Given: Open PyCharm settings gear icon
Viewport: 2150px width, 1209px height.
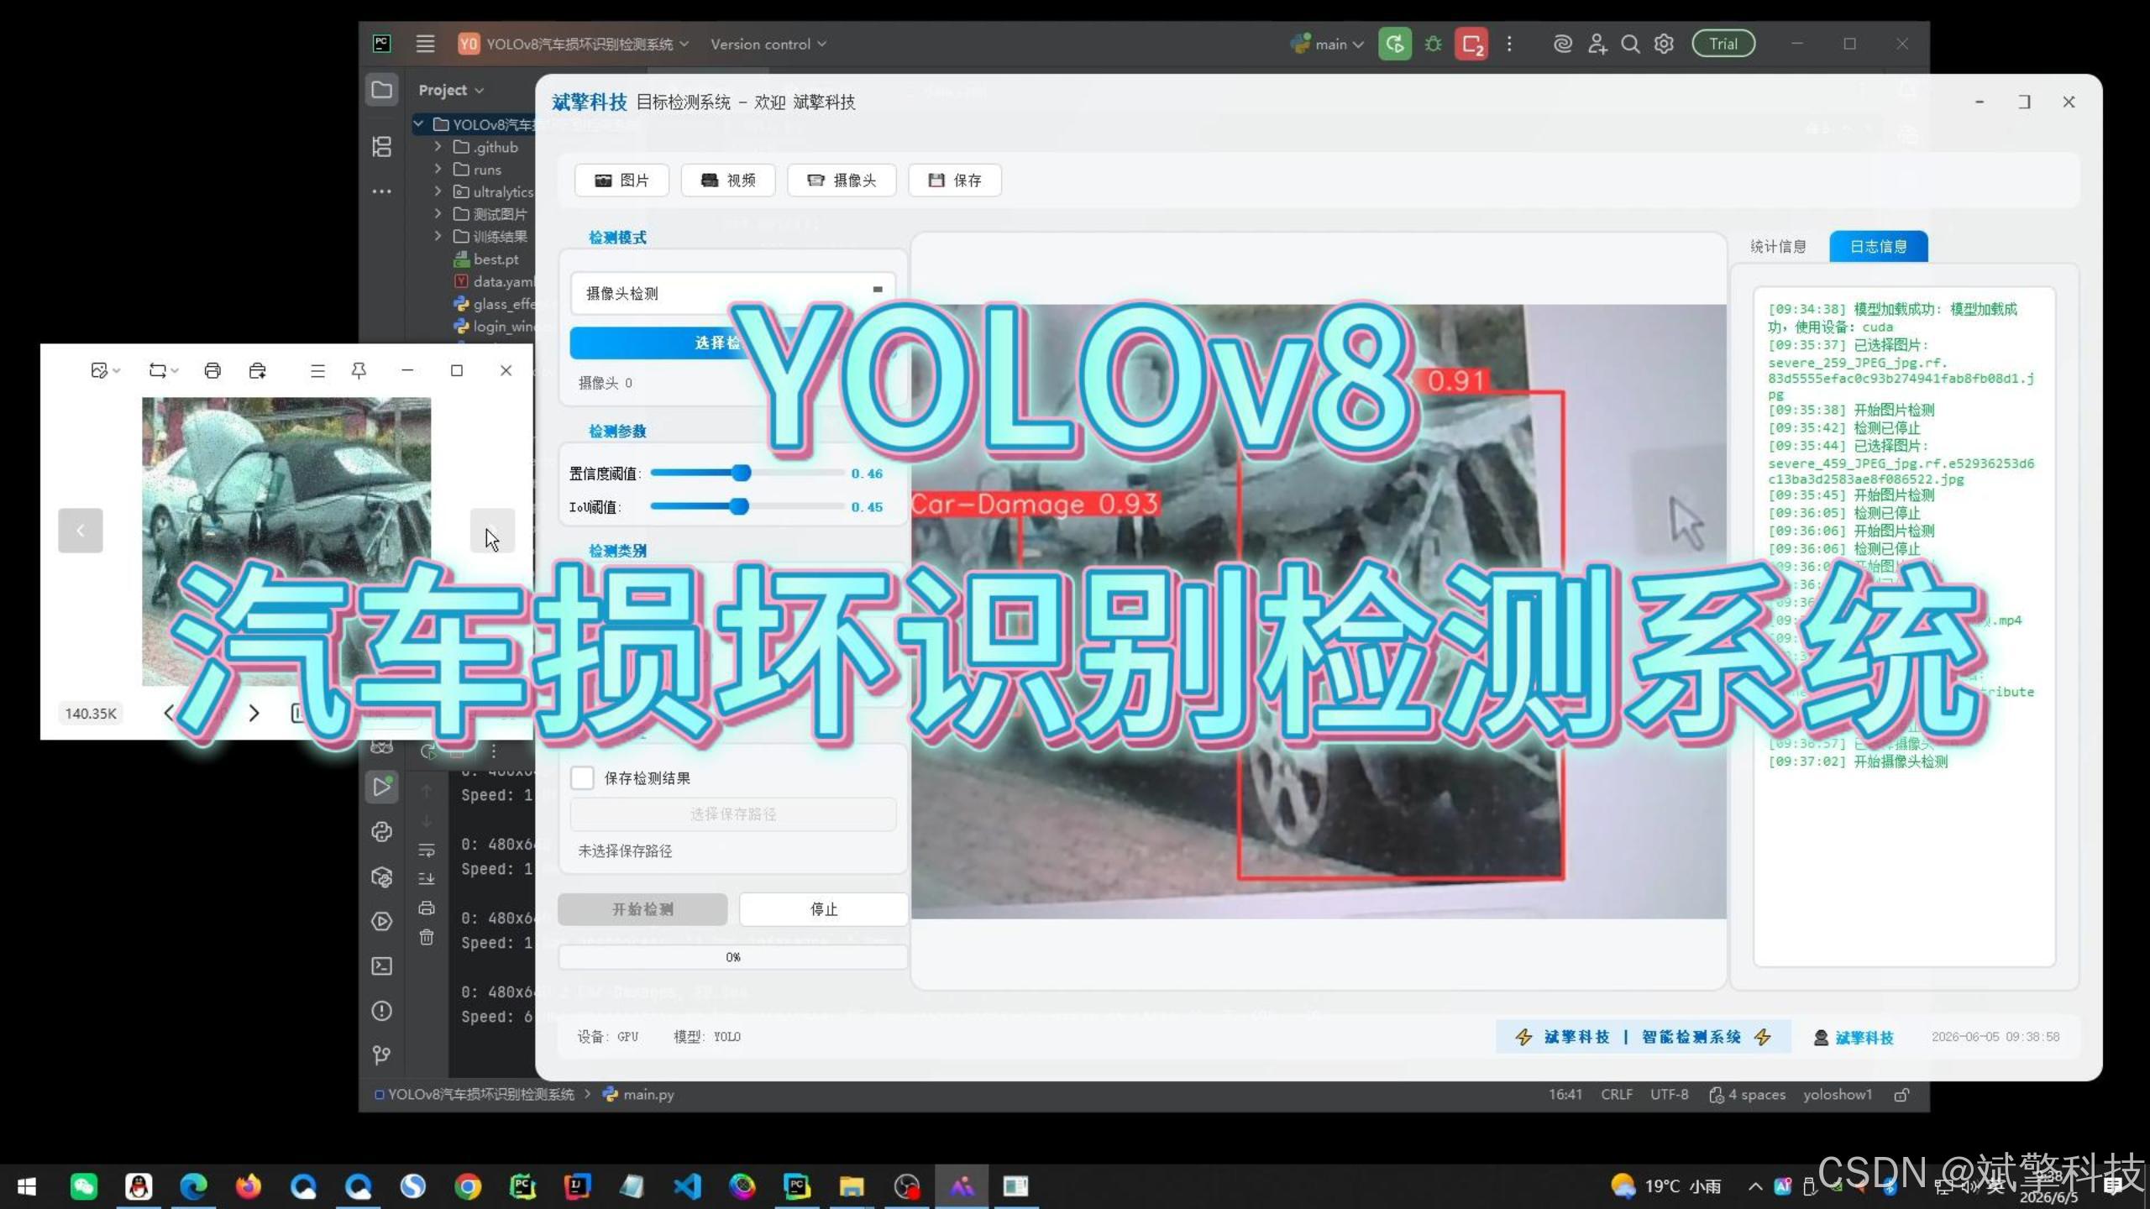Looking at the screenshot, I should (x=1664, y=44).
